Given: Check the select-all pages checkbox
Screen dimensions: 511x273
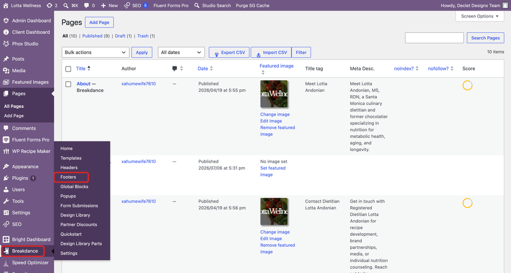Looking at the screenshot, I should 68,69.
